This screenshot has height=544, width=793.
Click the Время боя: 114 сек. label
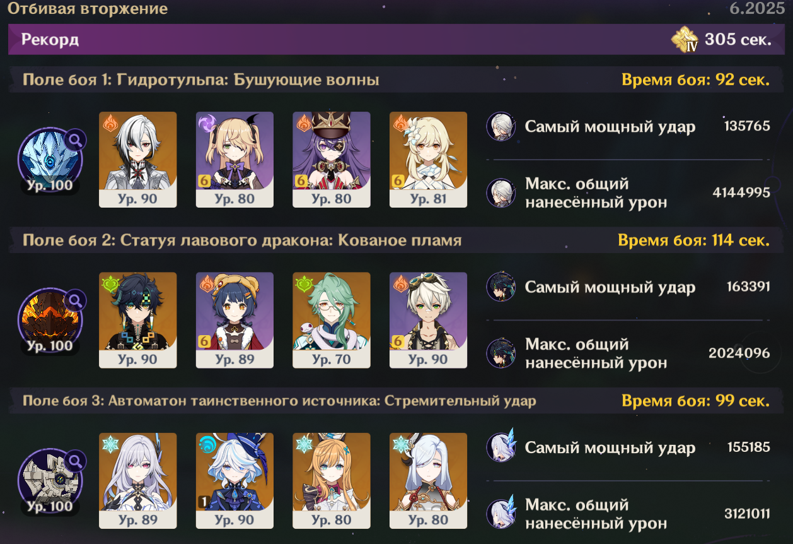coord(693,240)
